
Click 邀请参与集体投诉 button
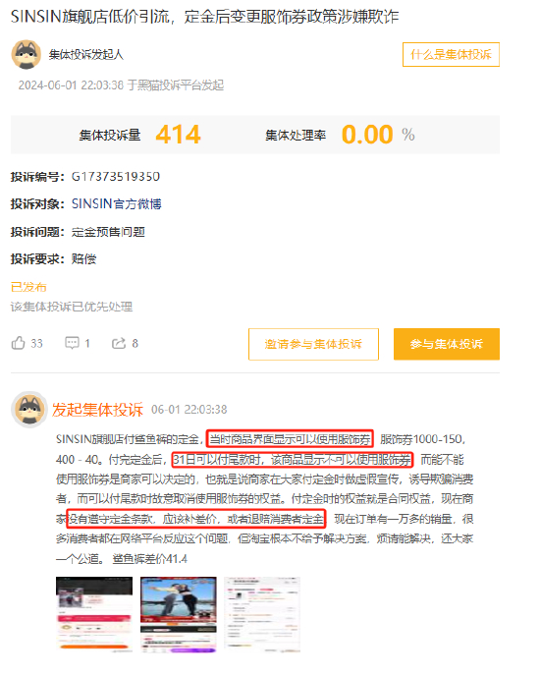click(313, 344)
